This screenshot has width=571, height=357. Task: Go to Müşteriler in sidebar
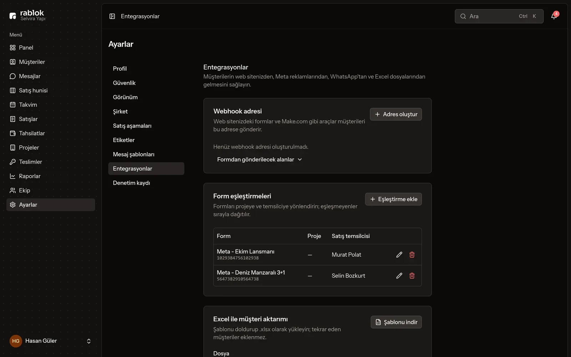pos(51,62)
